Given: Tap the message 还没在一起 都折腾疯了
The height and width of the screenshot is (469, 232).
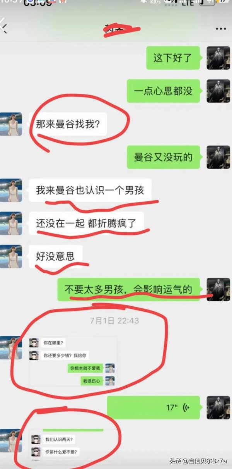Looking at the screenshot, I should [86, 223].
